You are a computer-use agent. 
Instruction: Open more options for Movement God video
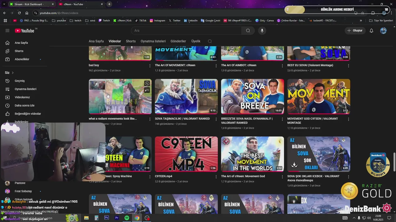(x=282, y=177)
